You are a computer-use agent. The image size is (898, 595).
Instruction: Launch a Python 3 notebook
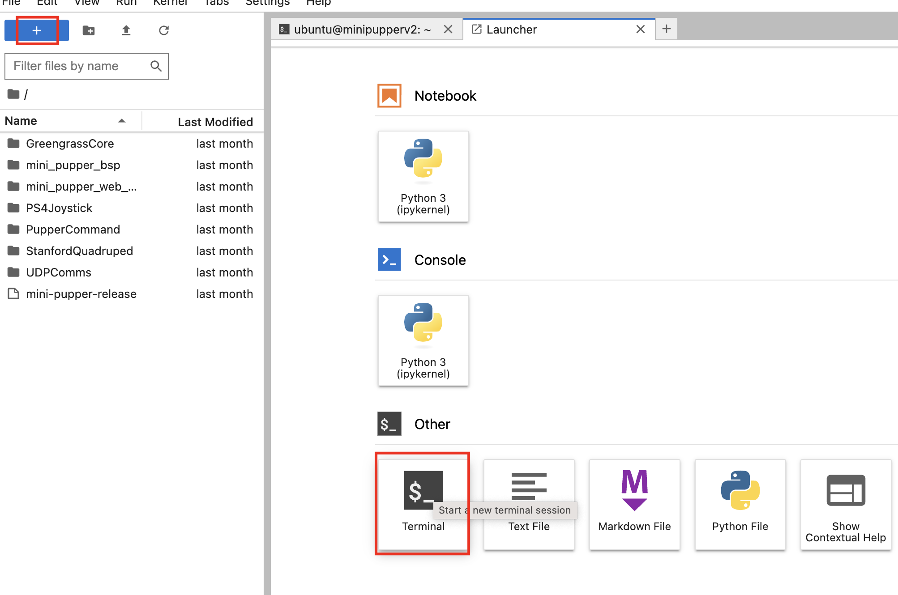tap(423, 176)
